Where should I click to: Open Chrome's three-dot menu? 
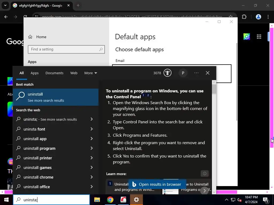click(268, 17)
